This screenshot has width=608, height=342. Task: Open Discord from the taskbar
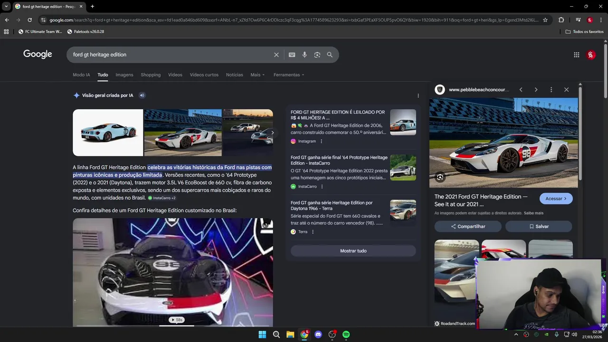point(318,334)
